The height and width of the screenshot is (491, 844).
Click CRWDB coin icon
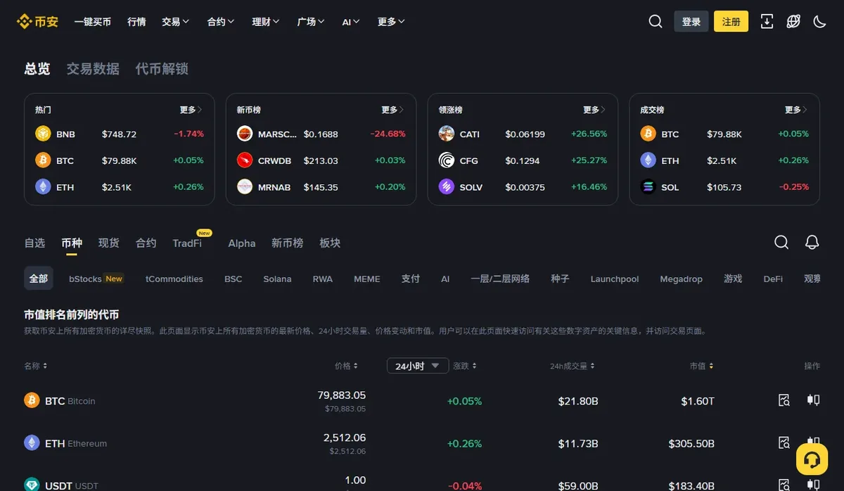tap(245, 160)
